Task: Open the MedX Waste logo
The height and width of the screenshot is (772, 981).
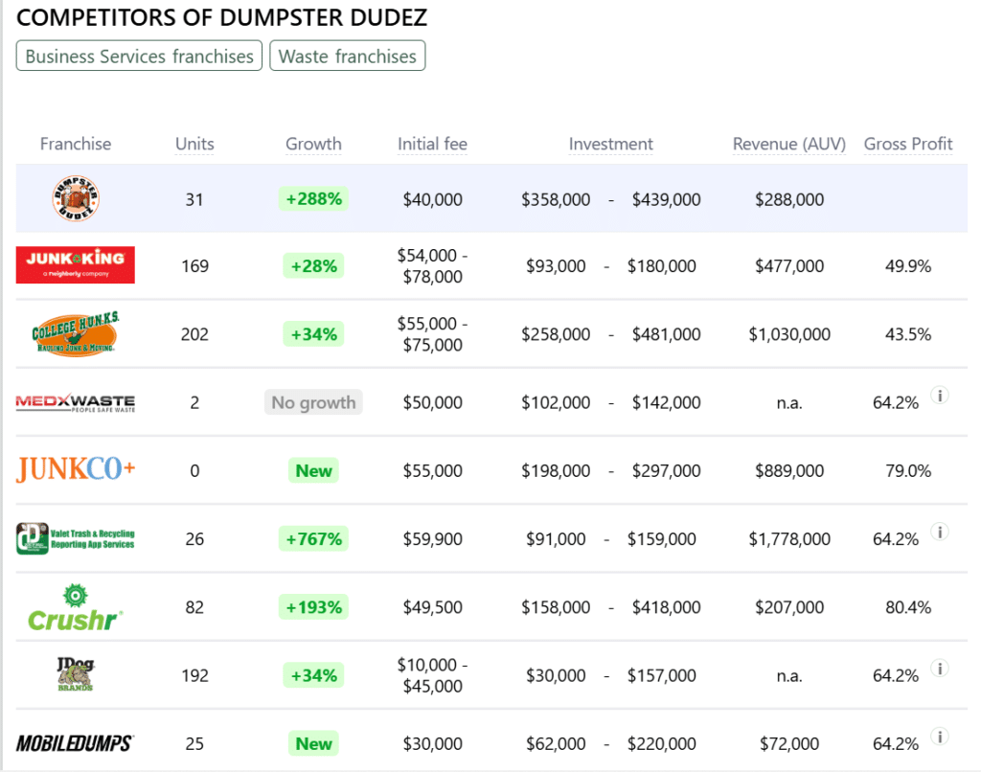Action: (x=75, y=402)
